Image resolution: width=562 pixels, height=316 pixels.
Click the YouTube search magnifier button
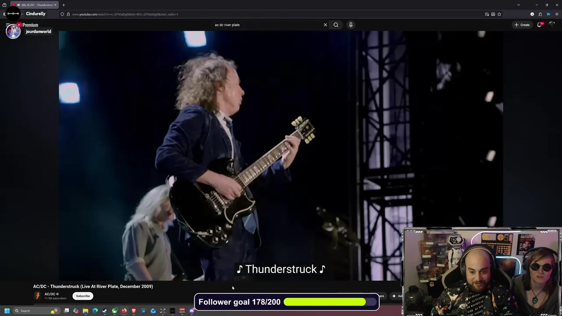click(x=336, y=25)
